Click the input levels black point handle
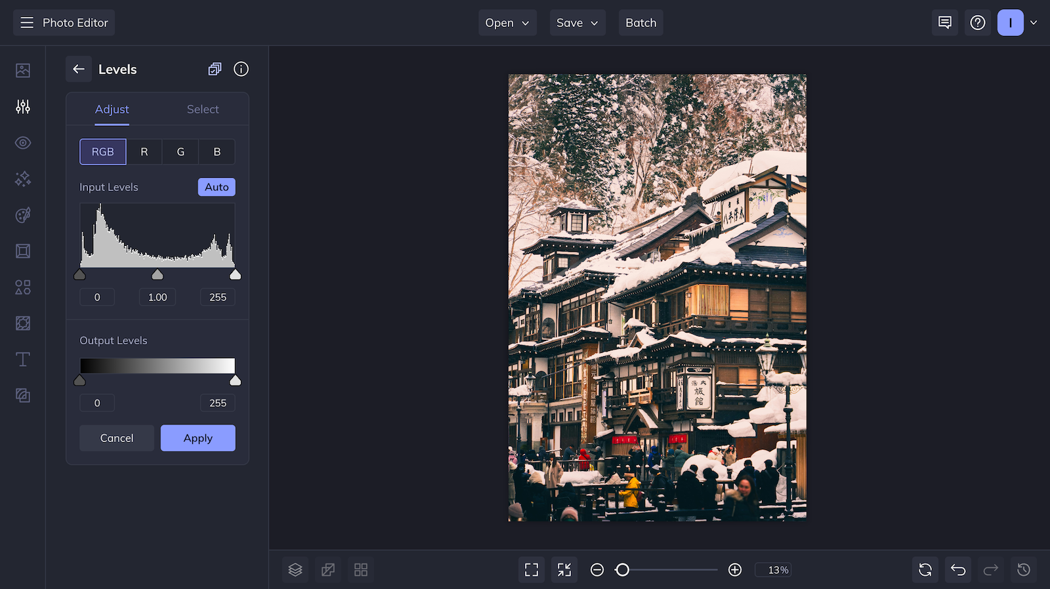Viewport: 1050px width, 589px height. point(79,274)
